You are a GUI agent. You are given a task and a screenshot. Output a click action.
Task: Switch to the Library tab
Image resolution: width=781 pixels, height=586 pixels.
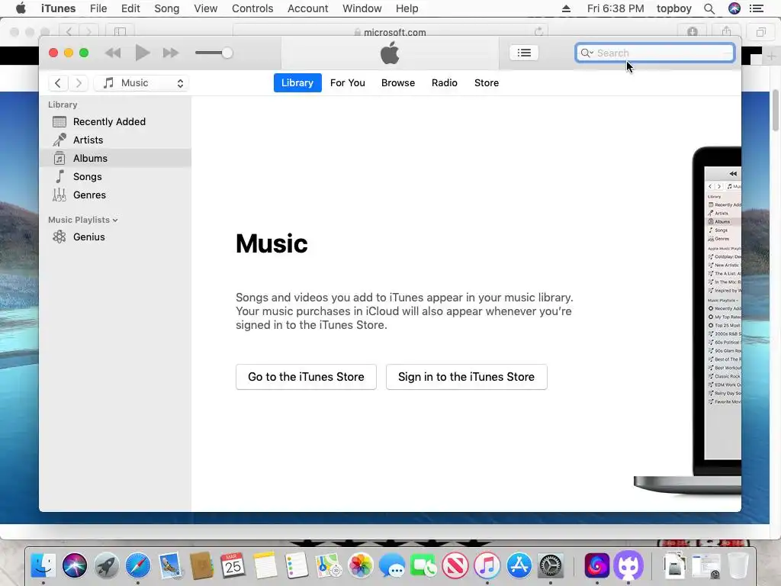point(297,82)
